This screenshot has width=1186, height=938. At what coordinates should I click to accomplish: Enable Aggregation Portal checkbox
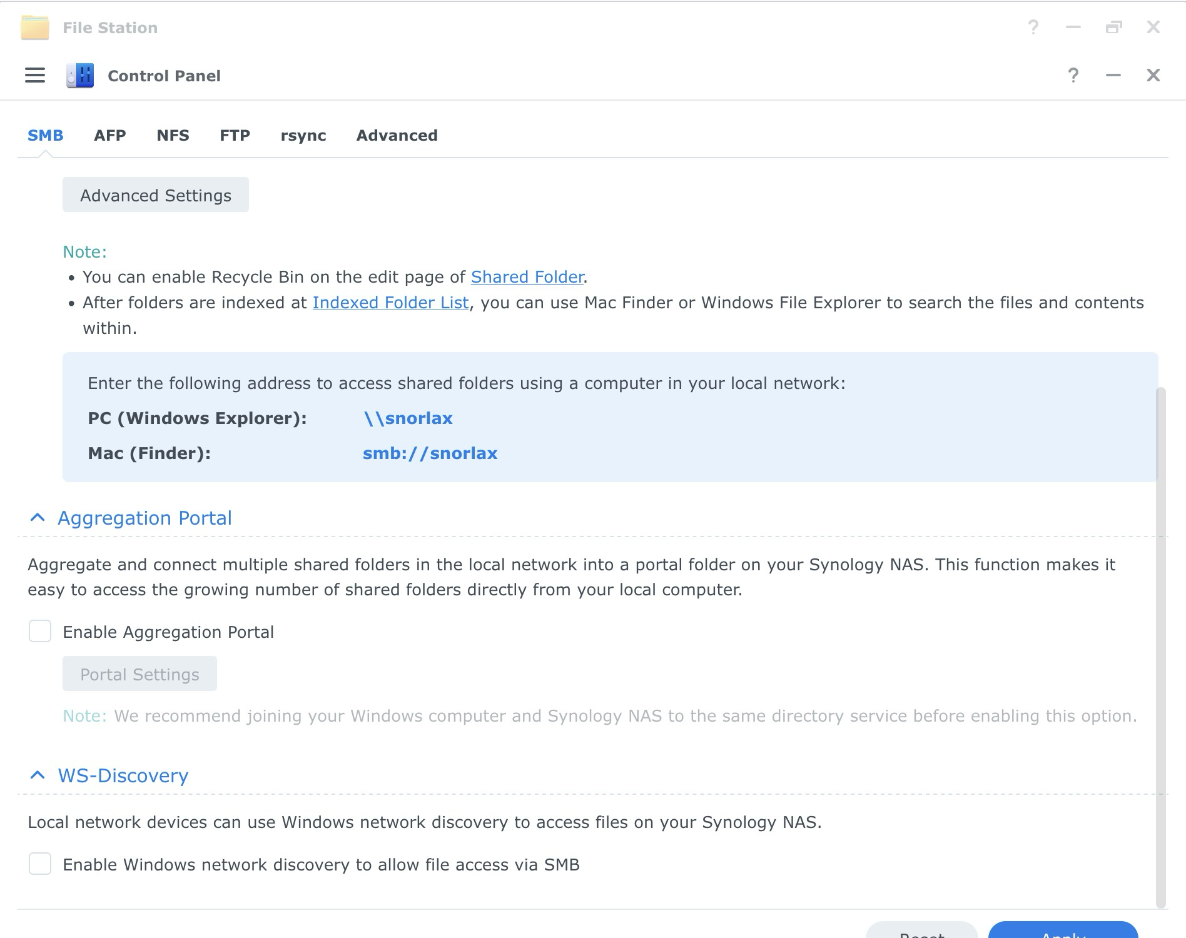point(40,632)
